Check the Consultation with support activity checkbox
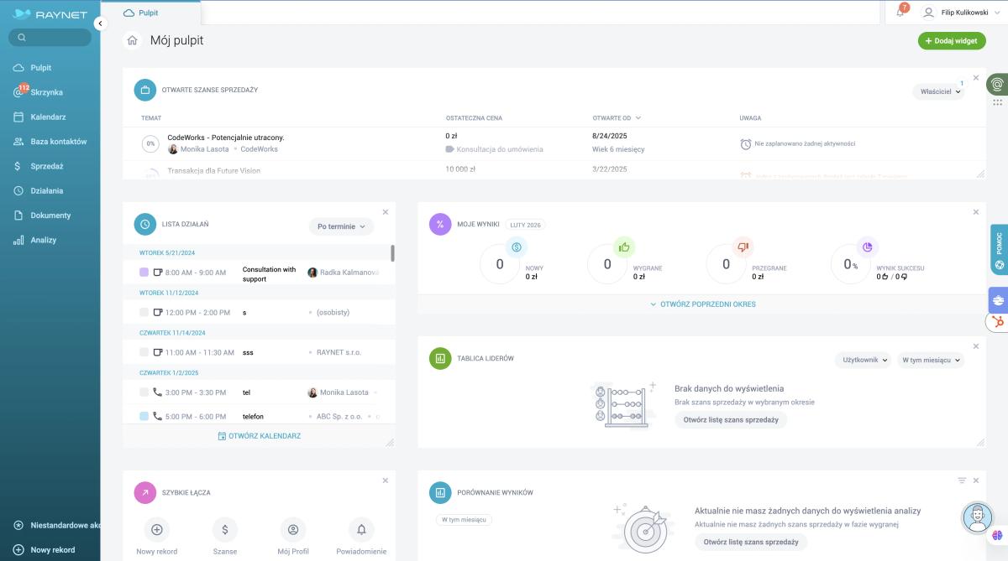Viewport: 1008px width, 561px height. click(x=144, y=273)
